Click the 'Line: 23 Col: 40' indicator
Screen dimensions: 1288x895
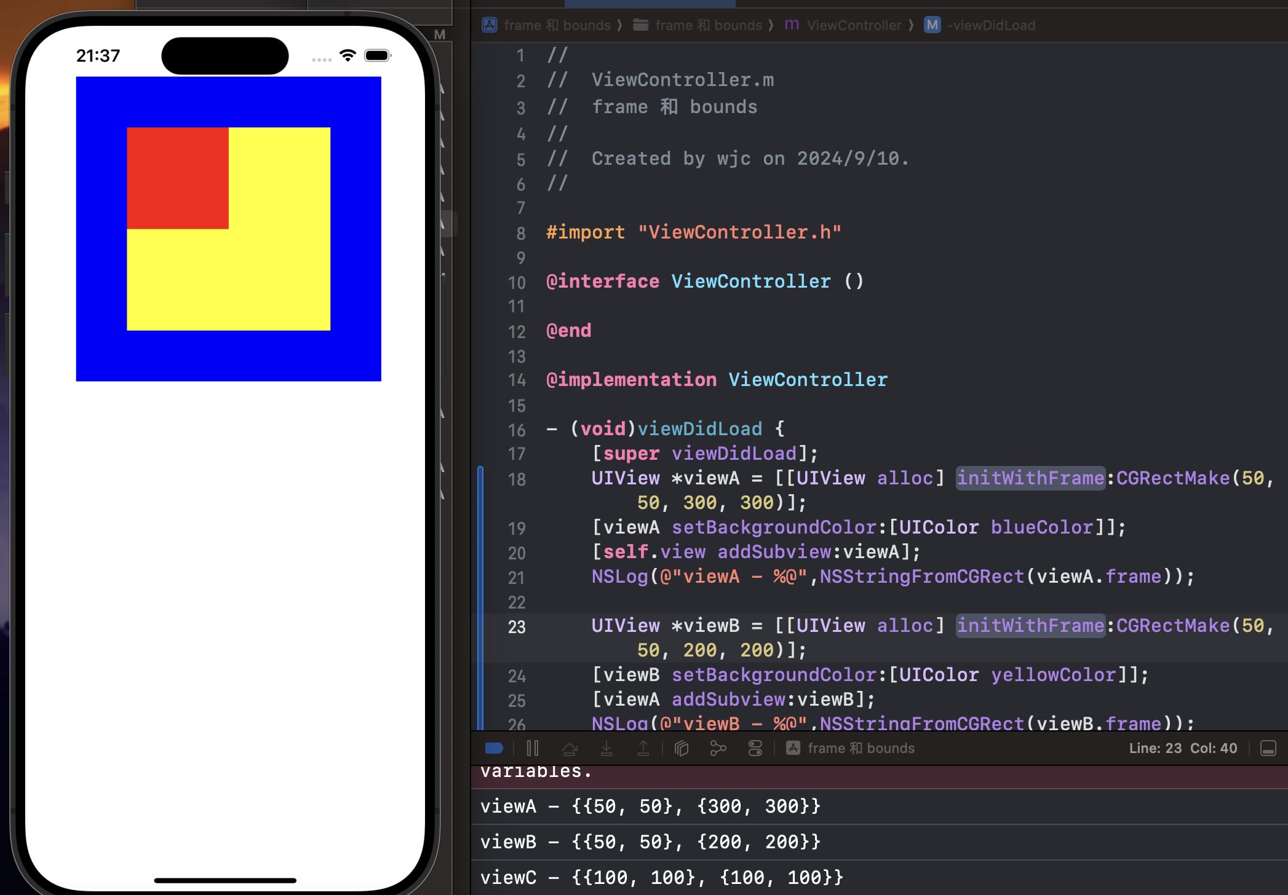click(x=1183, y=748)
